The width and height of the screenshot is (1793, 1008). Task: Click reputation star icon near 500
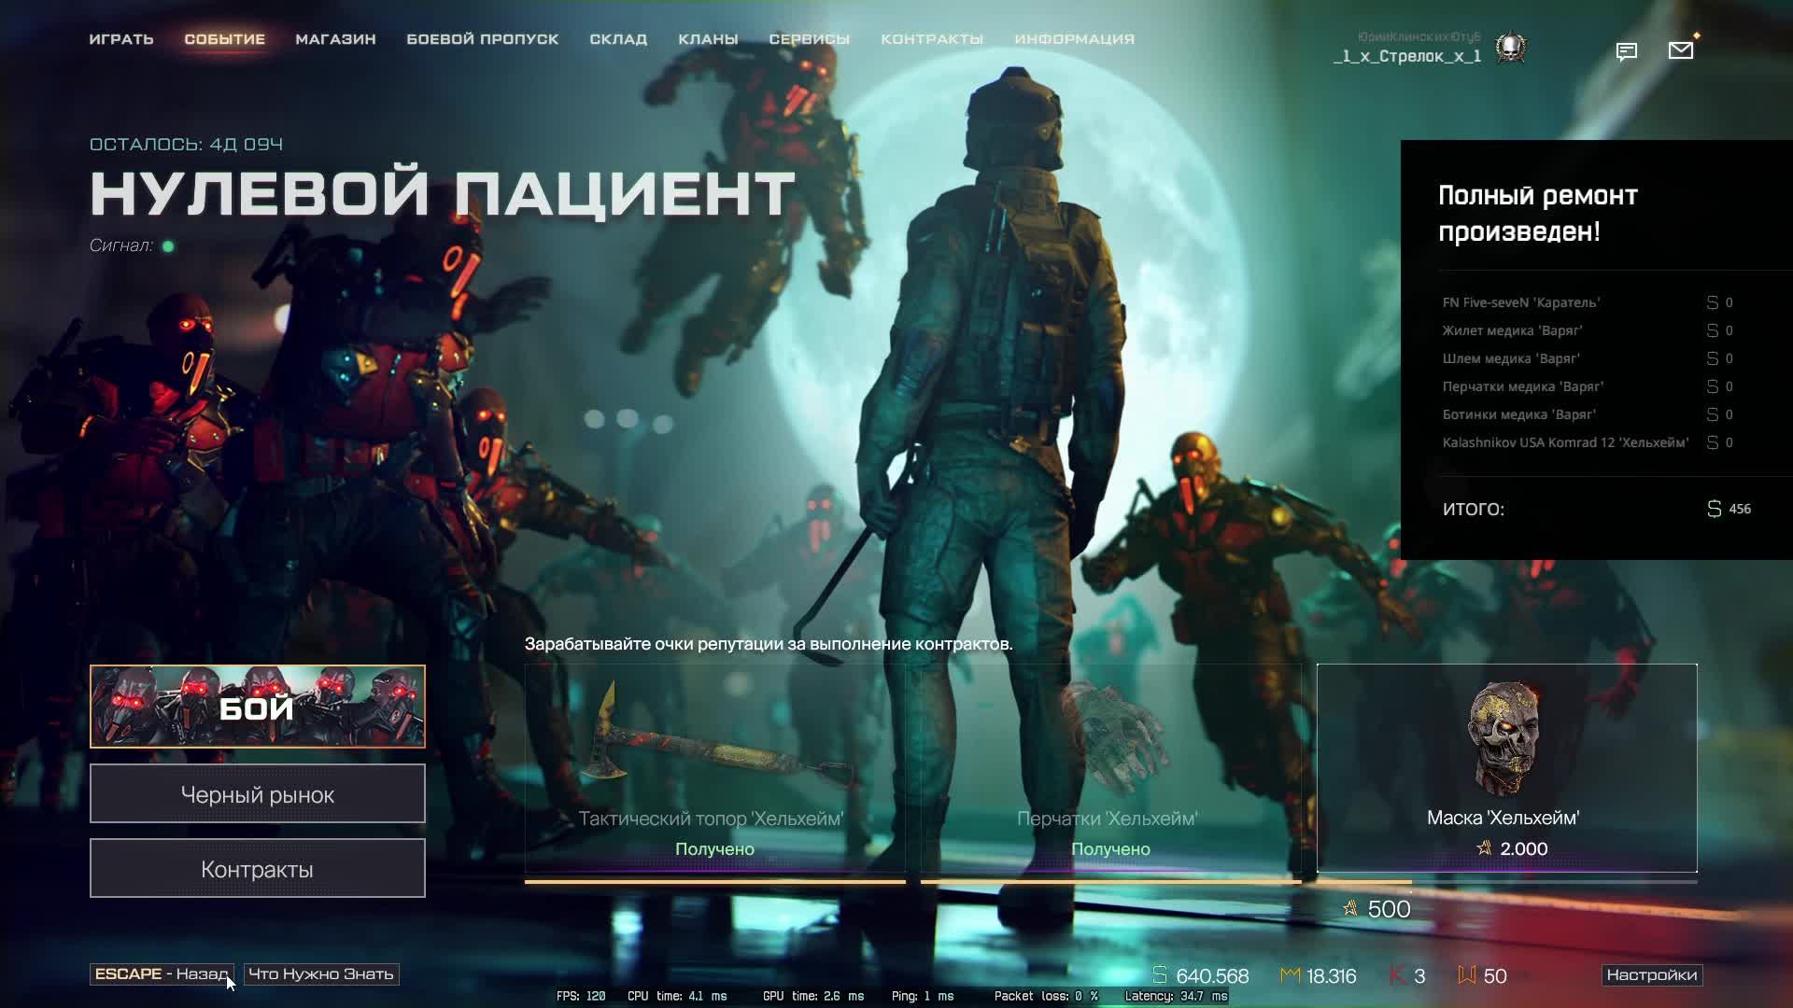point(1349,908)
